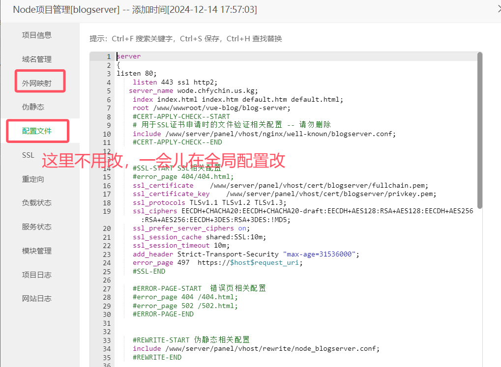Screen dimensions: 501x367
Task: Select the 外网映射 sidebar item
Action: pos(37,83)
